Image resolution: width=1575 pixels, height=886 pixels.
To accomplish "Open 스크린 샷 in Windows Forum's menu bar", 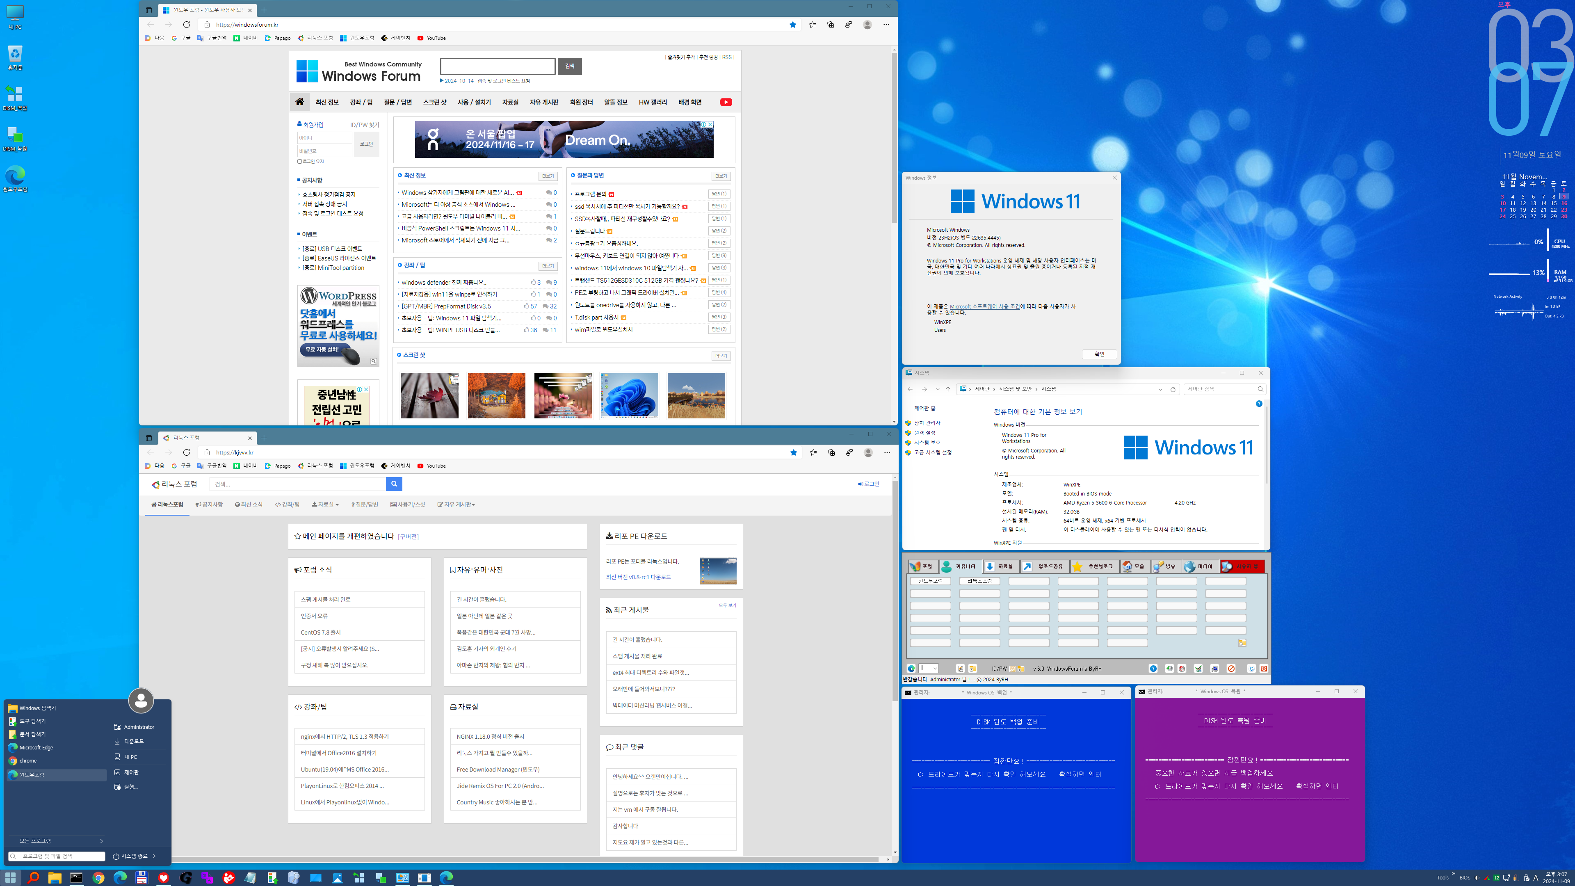I will [x=435, y=102].
